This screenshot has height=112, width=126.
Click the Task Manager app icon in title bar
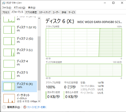click(4, 3)
